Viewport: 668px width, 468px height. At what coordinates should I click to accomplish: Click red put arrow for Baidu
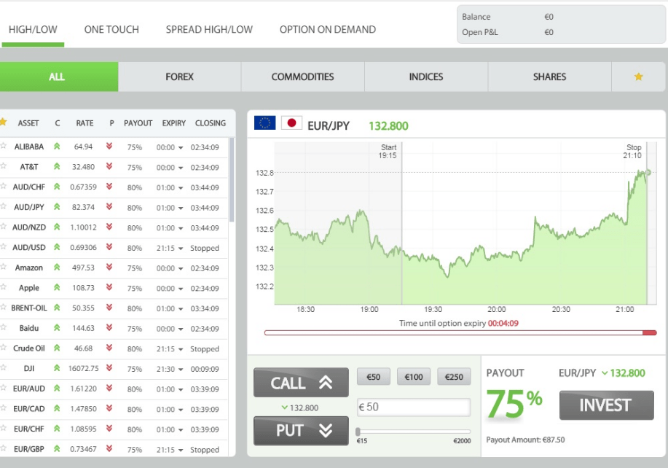[x=109, y=328]
